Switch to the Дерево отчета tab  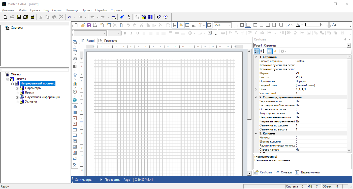click(307, 172)
